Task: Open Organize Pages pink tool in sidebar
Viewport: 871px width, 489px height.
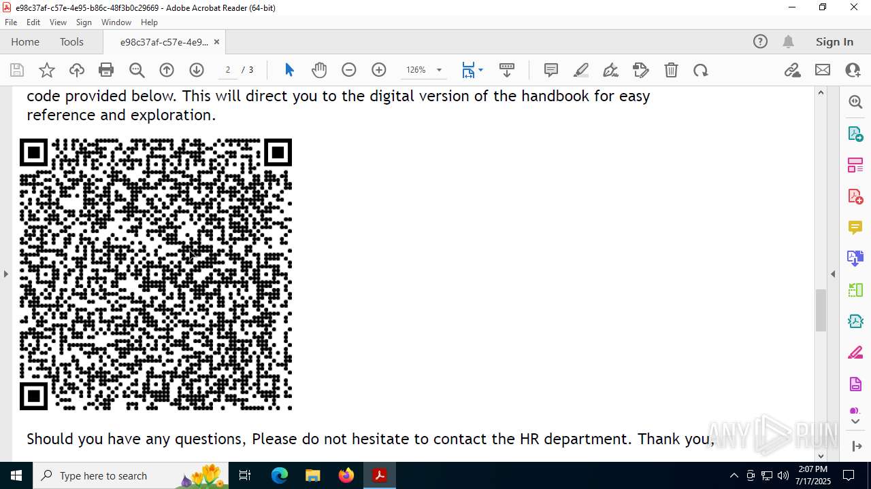Action: click(855, 165)
